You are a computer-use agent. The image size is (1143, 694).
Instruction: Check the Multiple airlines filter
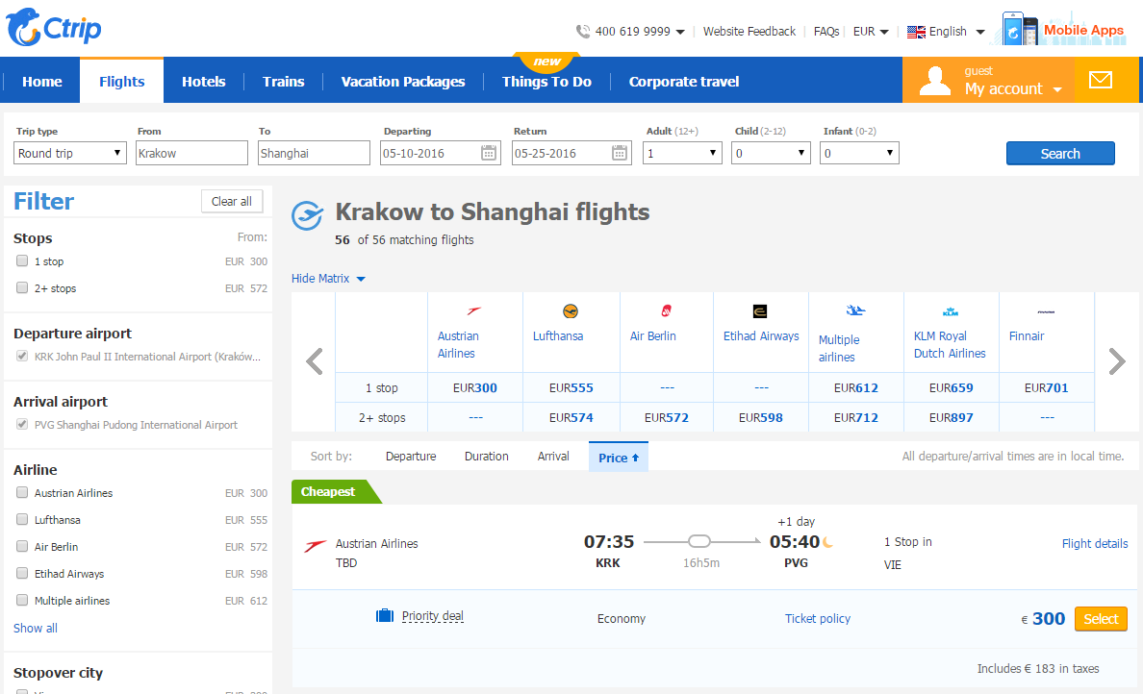click(22, 600)
